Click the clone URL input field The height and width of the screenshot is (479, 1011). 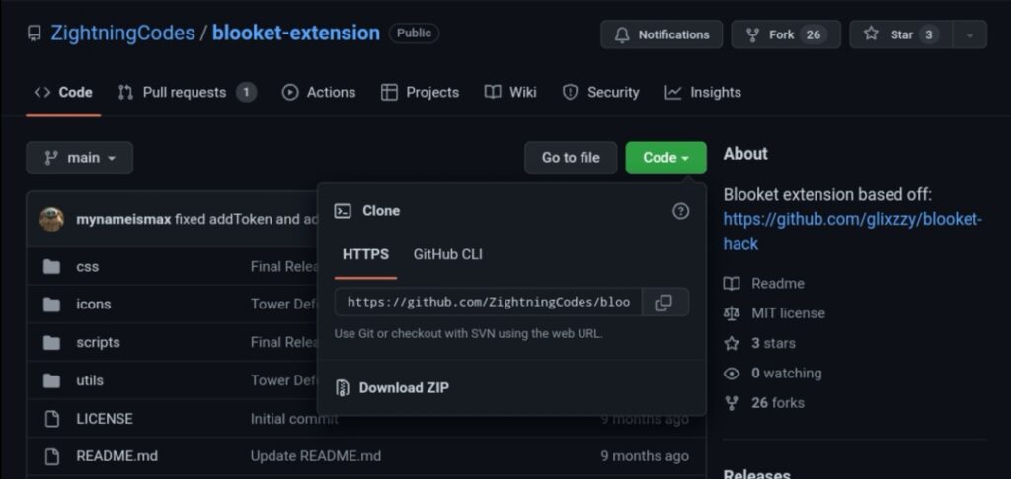488,302
